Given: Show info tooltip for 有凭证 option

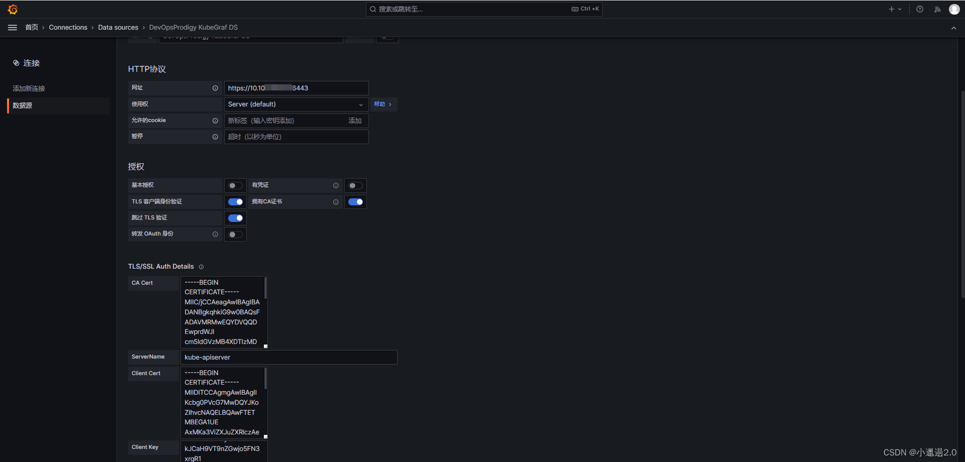Looking at the screenshot, I should click(x=336, y=185).
